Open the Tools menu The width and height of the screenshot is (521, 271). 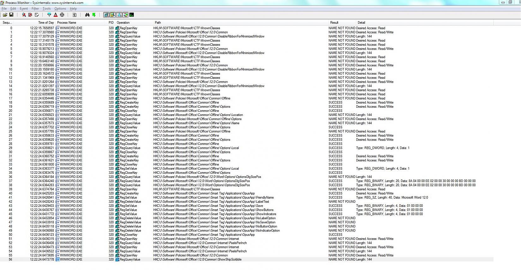[46, 9]
